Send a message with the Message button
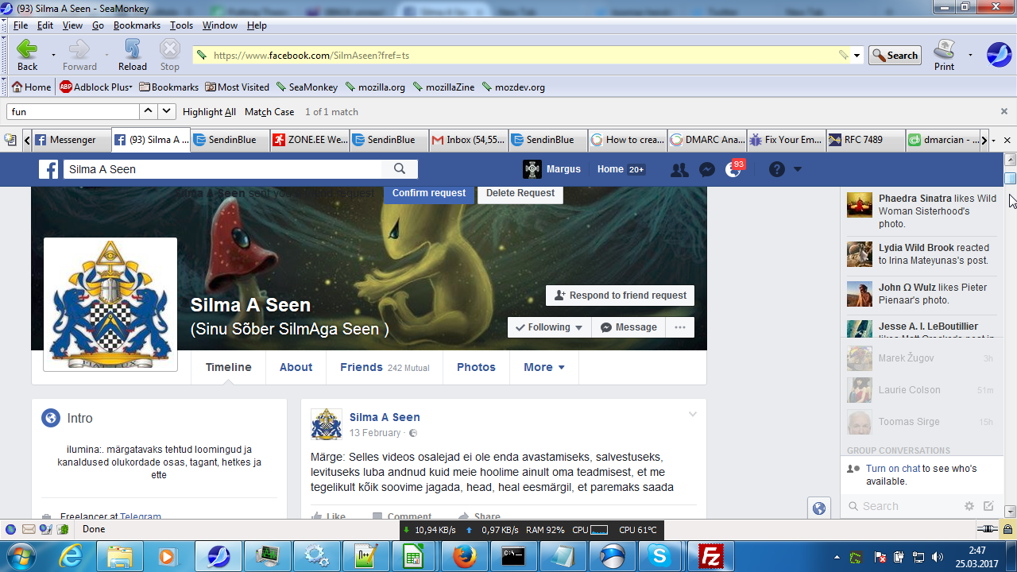Viewport: 1017px width, 572px height. pos(628,327)
